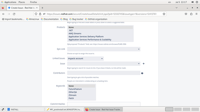Open Import bookmarks bookmark
This screenshot has height=112, width=200.
pos(13,19)
